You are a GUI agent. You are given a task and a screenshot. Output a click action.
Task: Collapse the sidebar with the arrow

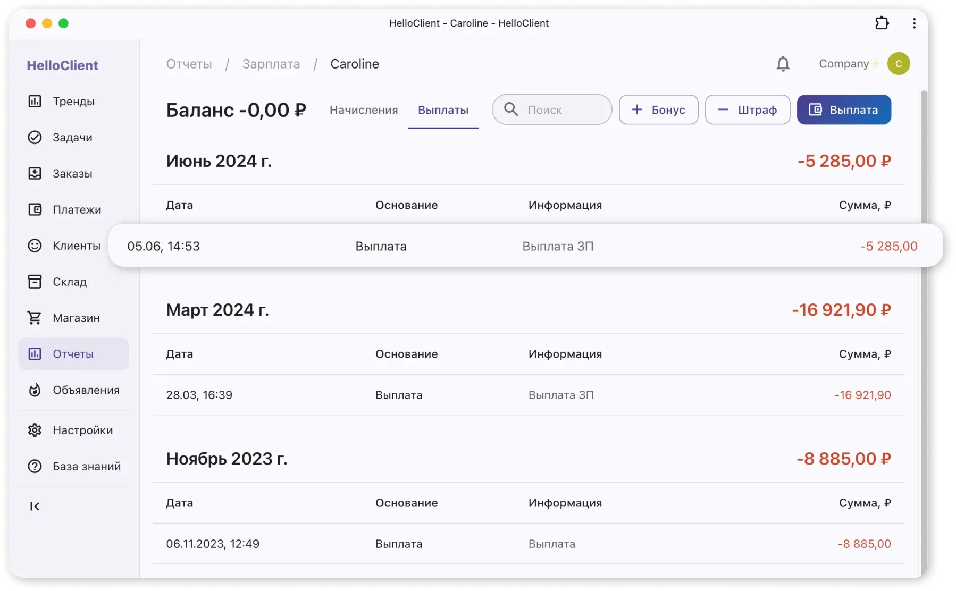click(x=35, y=506)
